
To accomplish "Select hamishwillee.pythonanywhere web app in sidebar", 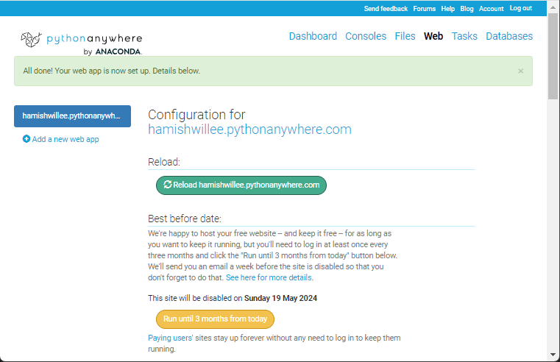I will 72,116.
